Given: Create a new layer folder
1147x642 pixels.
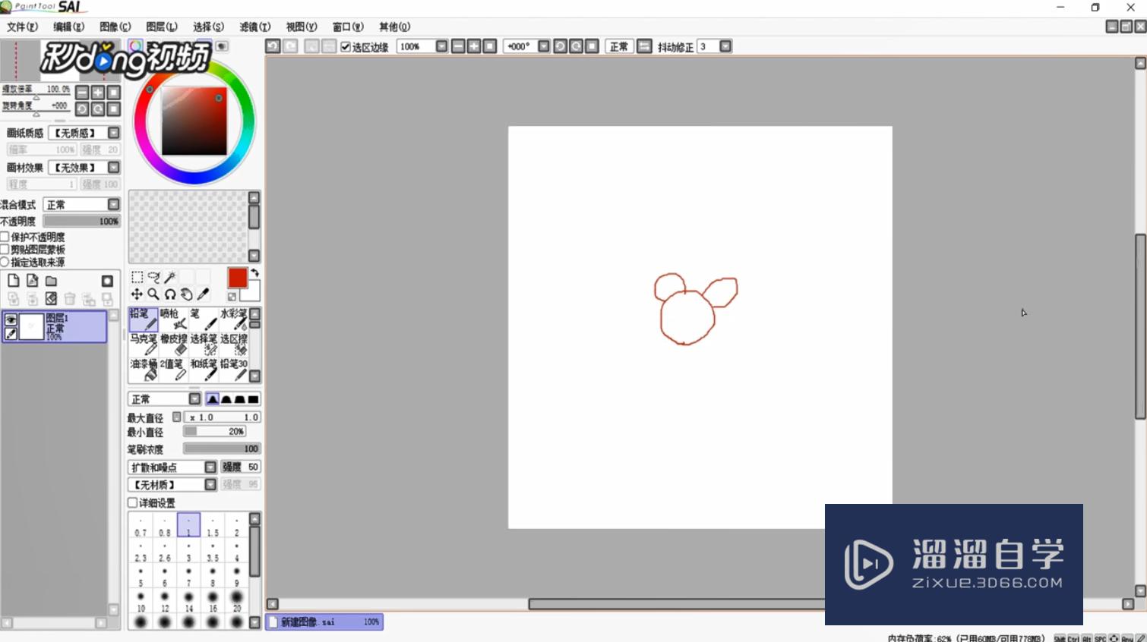Looking at the screenshot, I should 51,281.
